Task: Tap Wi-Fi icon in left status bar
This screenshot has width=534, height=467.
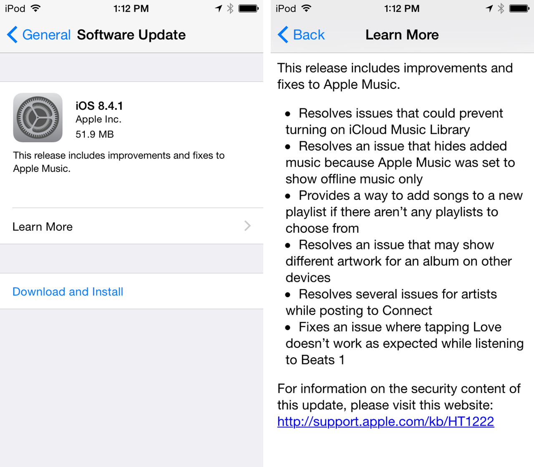Action: click(36, 8)
